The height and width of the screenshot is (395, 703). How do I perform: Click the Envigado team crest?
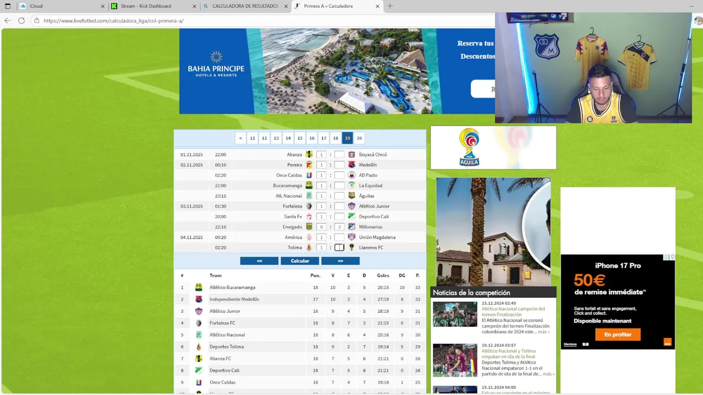tap(309, 227)
